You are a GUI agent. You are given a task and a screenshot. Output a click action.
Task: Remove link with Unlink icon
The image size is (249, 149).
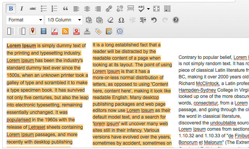click(120, 9)
